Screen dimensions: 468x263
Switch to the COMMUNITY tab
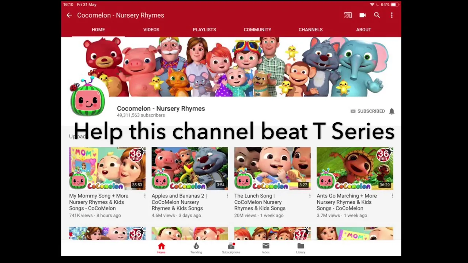click(257, 30)
